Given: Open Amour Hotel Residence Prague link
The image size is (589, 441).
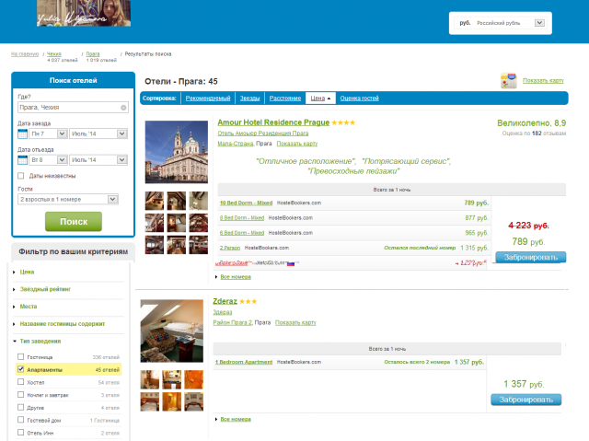Looking at the screenshot, I should point(273,122).
